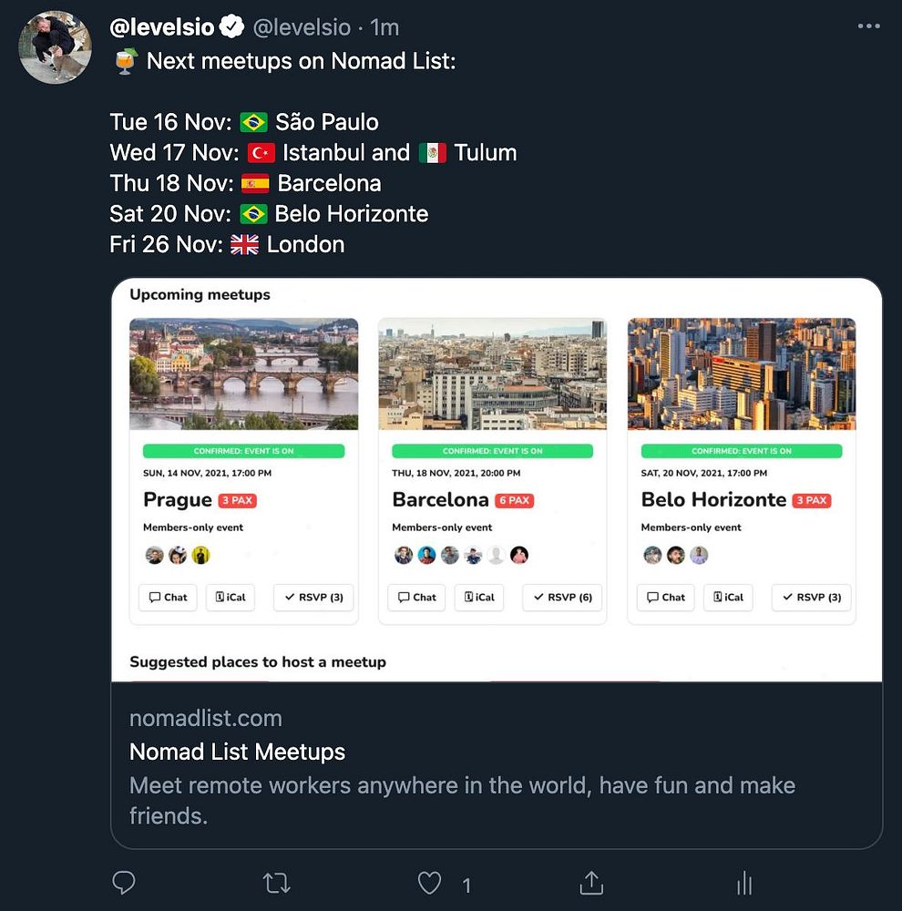Open the @levelsio display name link
The width and height of the screenshot is (902, 911).
point(162,27)
